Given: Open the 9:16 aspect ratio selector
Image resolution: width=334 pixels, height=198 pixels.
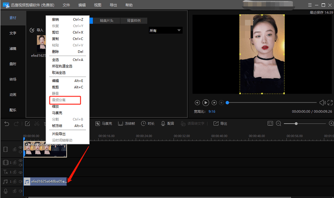Looking at the screenshot, I should tap(211, 111).
